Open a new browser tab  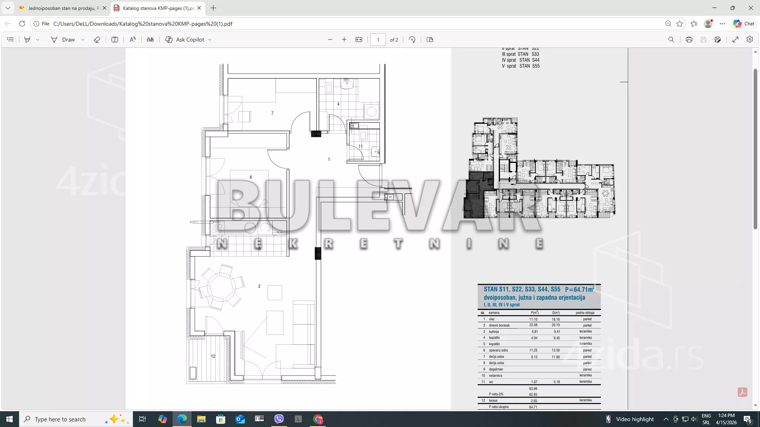[213, 8]
